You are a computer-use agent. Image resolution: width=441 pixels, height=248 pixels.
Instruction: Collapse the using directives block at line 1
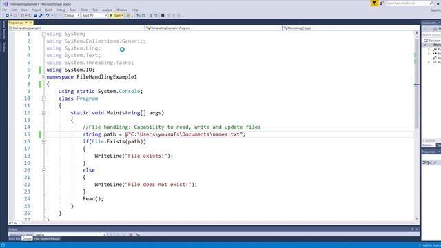[x=43, y=34]
